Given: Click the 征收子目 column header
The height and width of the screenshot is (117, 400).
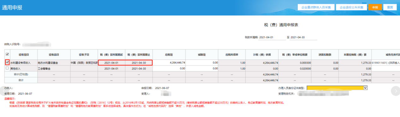Looking at the screenshot, I should coord(84,54).
